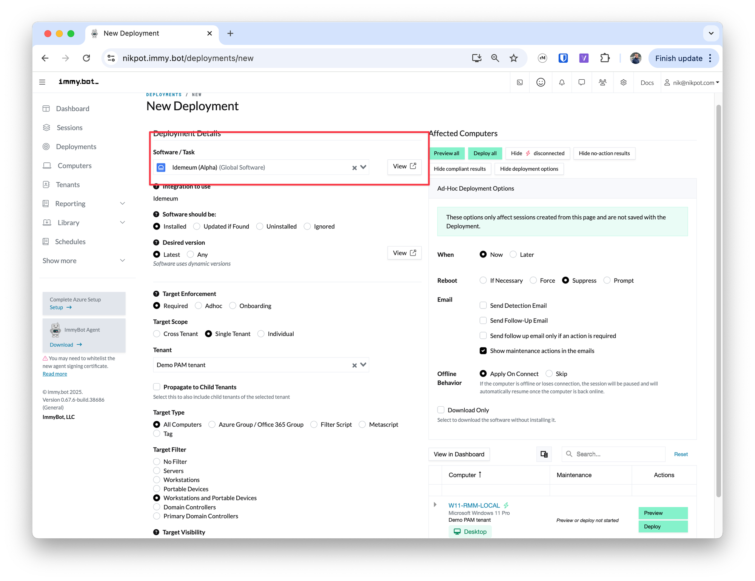Select Adhoc target enforcement
Screen dimensions: 755x581
pos(198,306)
